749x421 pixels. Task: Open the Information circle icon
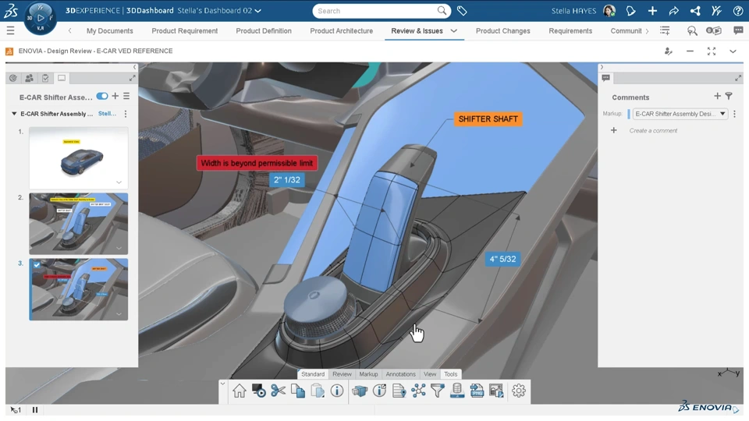(x=337, y=391)
